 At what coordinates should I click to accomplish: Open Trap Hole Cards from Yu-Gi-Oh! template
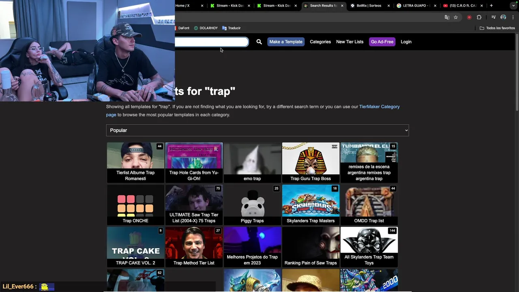194,163
